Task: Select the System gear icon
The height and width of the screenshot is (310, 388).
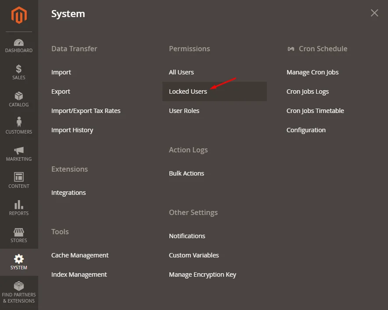Action: pos(19,259)
